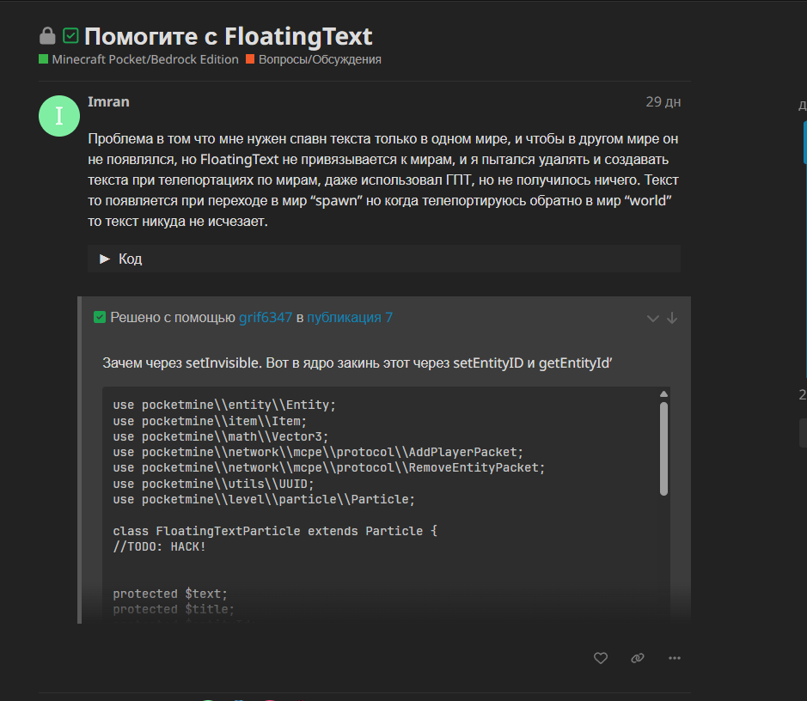
Task: Click the solved checkmark beside the topic title
Action: point(70,36)
